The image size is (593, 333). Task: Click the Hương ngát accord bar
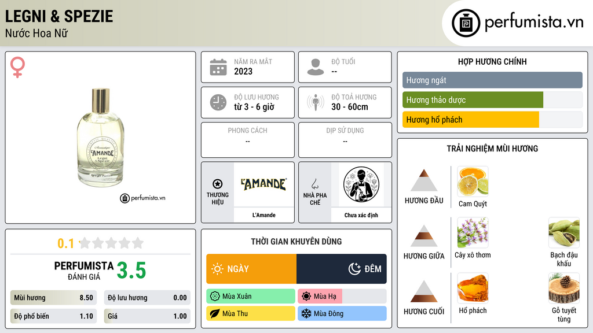492,80
